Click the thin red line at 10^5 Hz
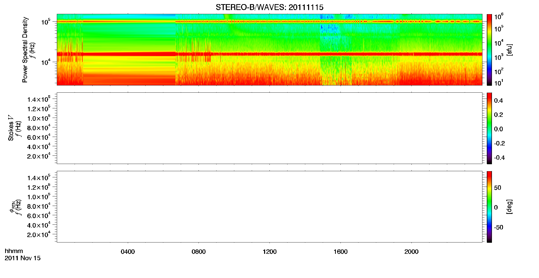This screenshot has height=278, width=539. tap(269, 22)
